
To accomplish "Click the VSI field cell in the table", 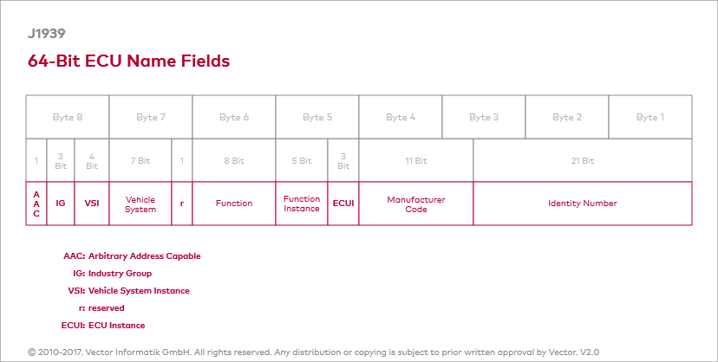I will (x=92, y=204).
